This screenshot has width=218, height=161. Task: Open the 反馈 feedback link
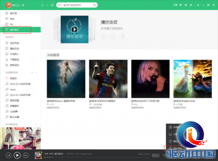(x=175, y=5)
